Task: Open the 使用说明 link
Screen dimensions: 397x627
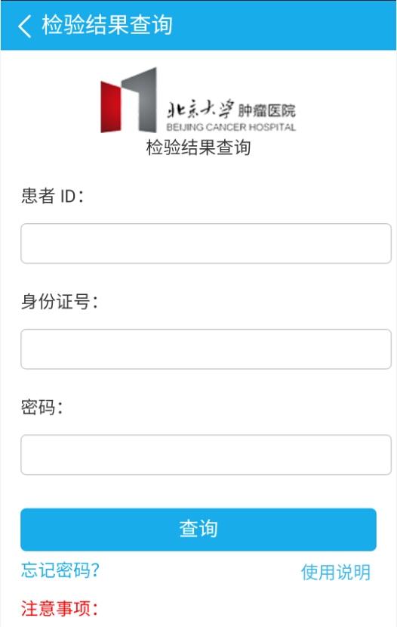Action: coord(336,573)
